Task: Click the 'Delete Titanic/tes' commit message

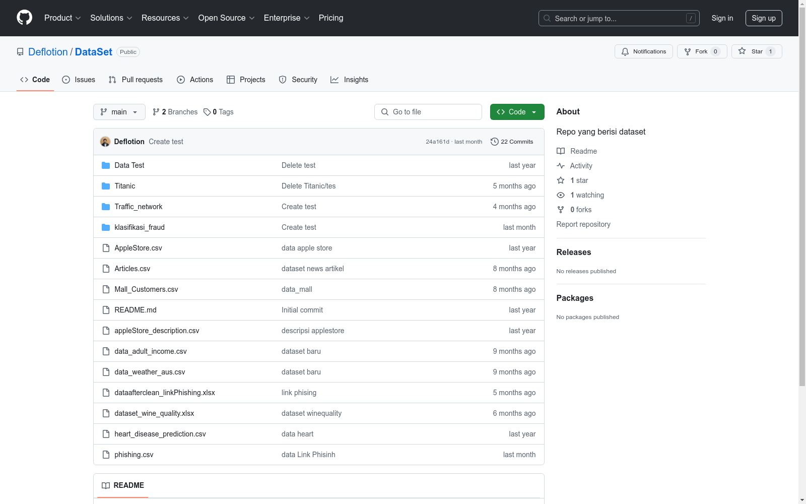Action: pyautogui.click(x=309, y=186)
